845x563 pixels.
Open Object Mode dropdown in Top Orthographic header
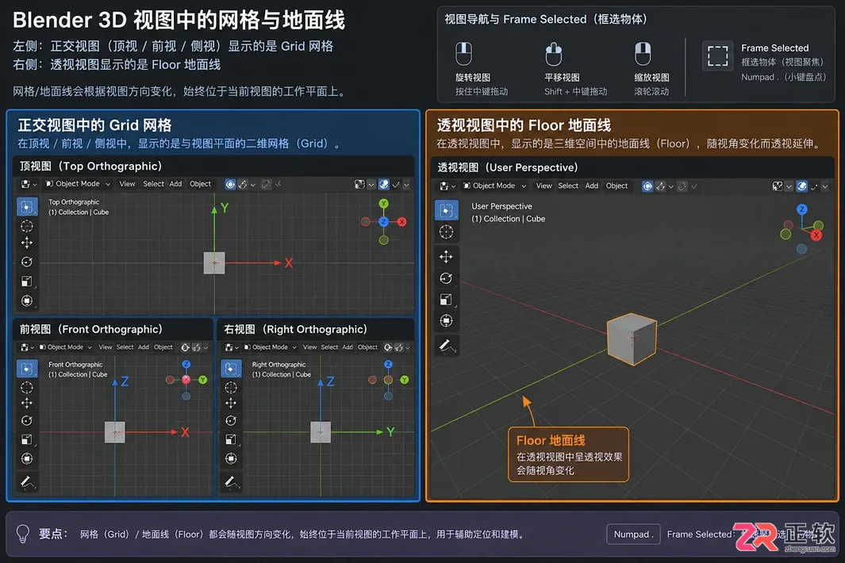coord(79,184)
